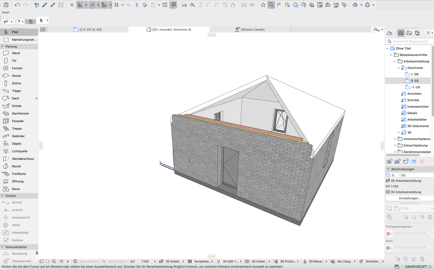This screenshot has height=270, width=434.
Task: Switch to the 3D / Auswahl tab
Action: click(169, 30)
